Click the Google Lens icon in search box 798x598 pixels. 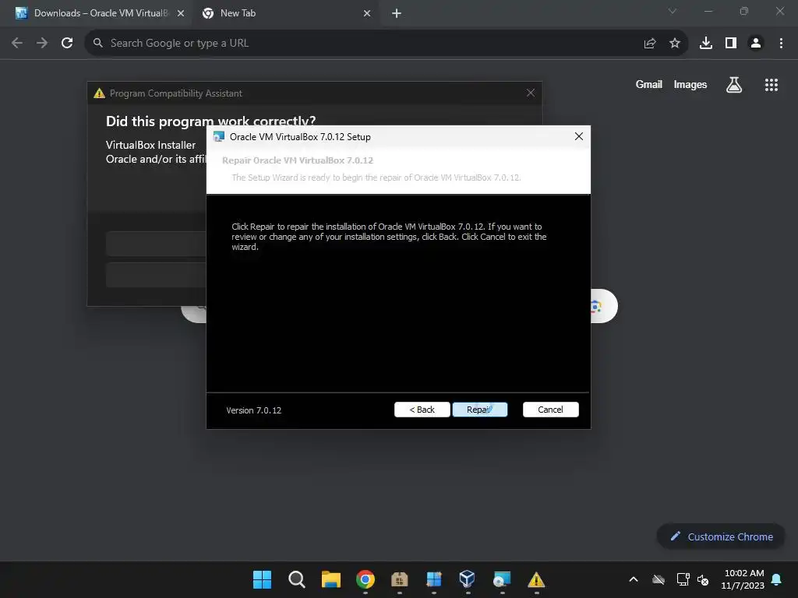[x=596, y=306]
